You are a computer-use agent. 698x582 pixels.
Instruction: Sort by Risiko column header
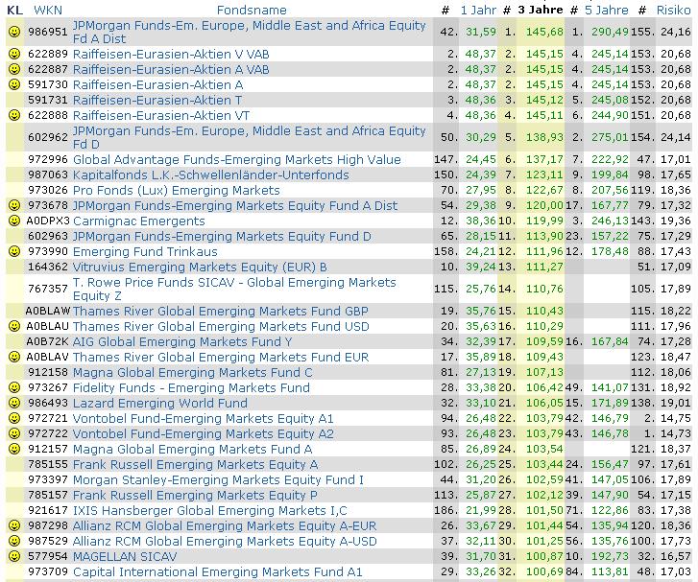coord(673,10)
